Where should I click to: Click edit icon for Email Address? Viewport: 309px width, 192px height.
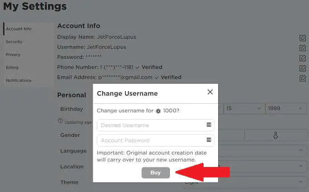[302, 78]
